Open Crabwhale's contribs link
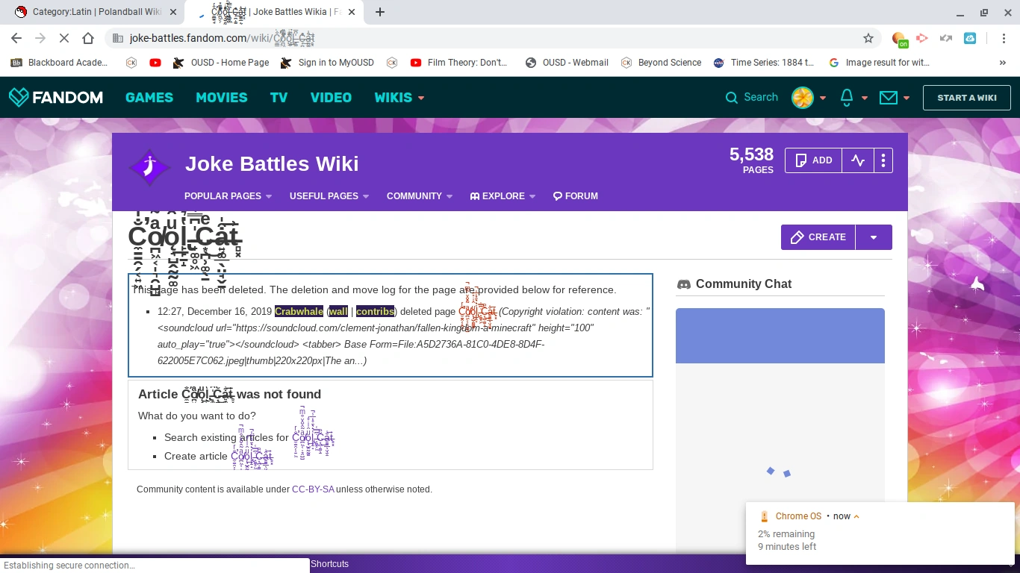This screenshot has height=573, width=1020. pyautogui.click(x=375, y=311)
